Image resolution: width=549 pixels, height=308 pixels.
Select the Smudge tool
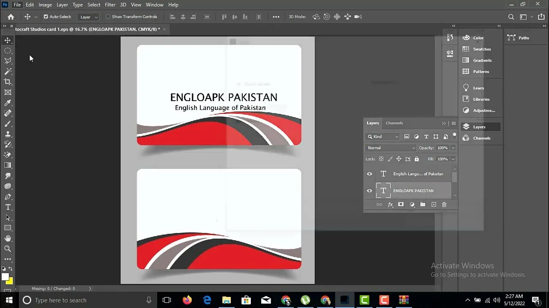[x=8, y=176]
